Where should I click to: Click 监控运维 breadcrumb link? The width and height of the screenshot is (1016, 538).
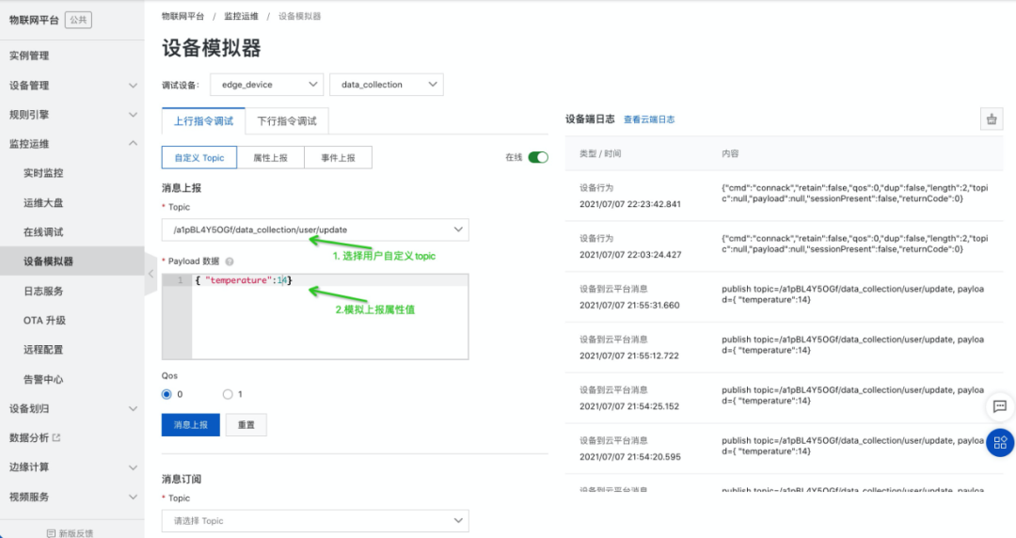(241, 16)
